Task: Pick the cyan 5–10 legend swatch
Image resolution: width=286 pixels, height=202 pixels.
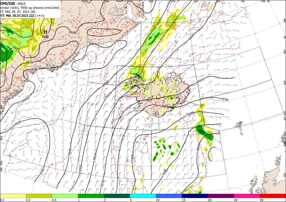Action: click(x=143, y=196)
